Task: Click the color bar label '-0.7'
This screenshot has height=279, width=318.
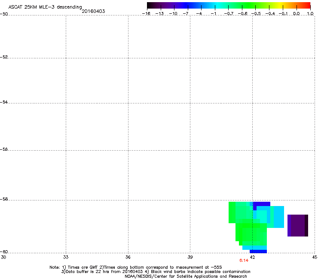Action: click(x=229, y=14)
